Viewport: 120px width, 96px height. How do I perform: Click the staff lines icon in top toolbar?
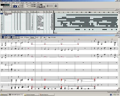coord(50,6)
